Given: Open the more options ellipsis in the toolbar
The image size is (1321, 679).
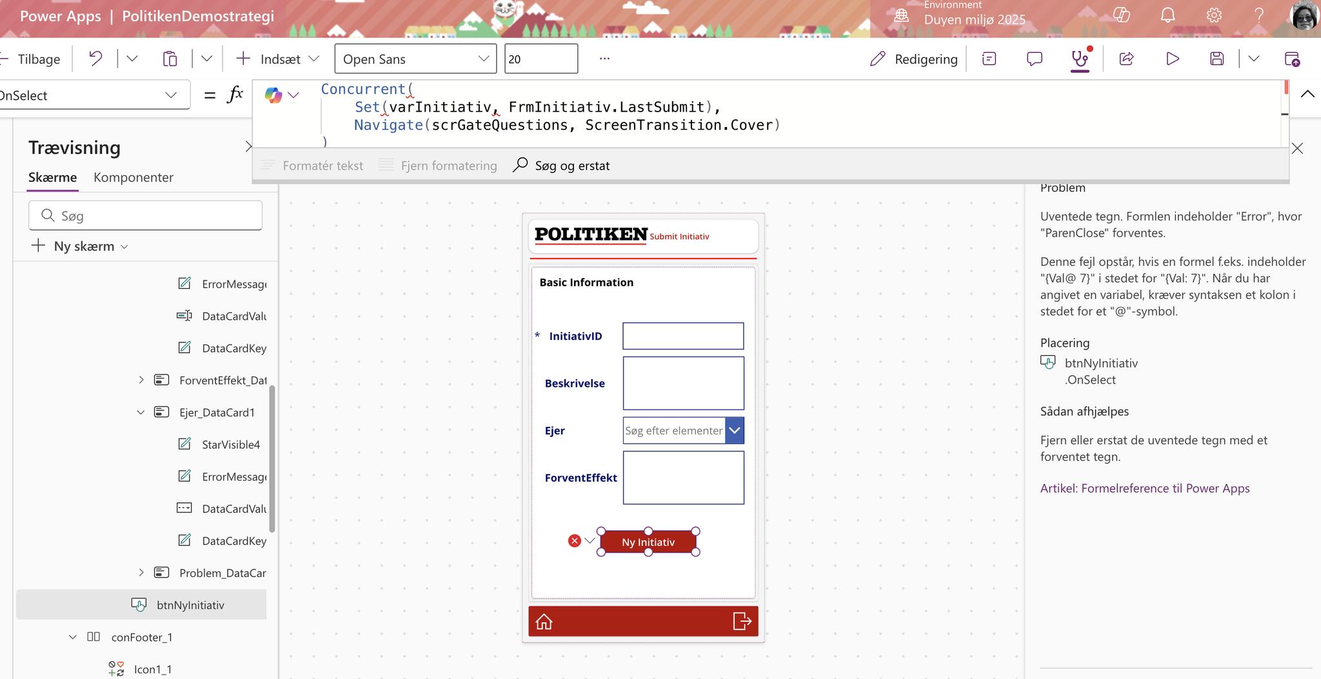Looking at the screenshot, I should [x=604, y=59].
